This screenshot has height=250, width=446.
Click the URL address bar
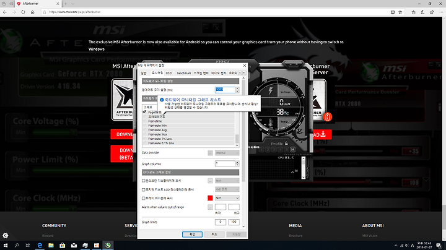[216, 12]
